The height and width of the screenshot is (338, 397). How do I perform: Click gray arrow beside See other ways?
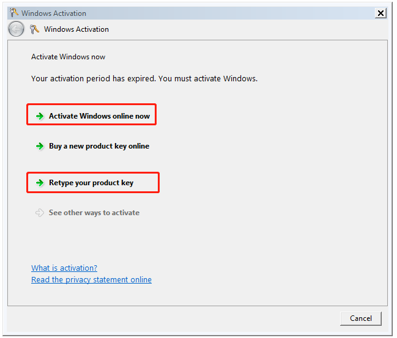(40, 213)
